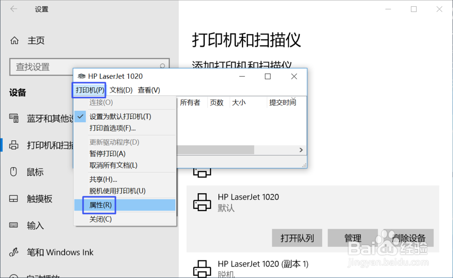Toggle 设置为默认打印机 in the printer menu
This screenshot has height=278, width=453.
coord(119,116)
